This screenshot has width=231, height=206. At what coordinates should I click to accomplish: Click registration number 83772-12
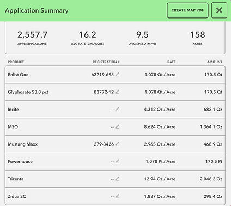[x=104, y=92]
